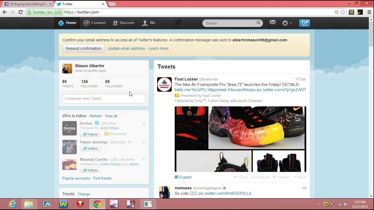374x210 pixels.
Task: Reload the page
Action: (20, 12)
